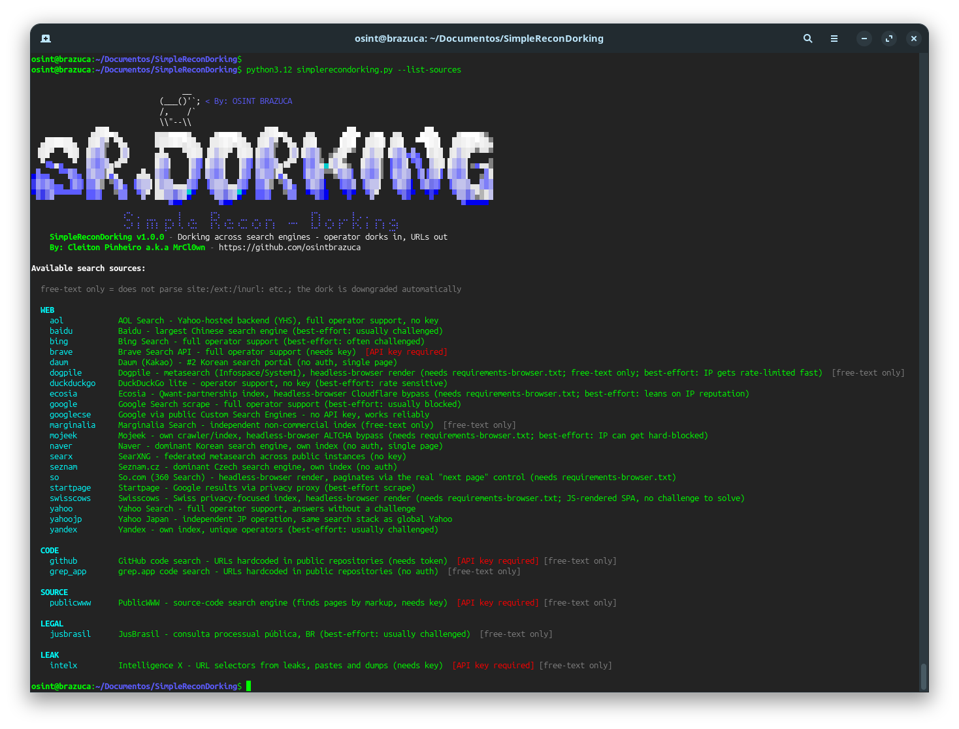959x729 pixels.
Task: Select the 'searx' source name
Action: click(61, 457)
